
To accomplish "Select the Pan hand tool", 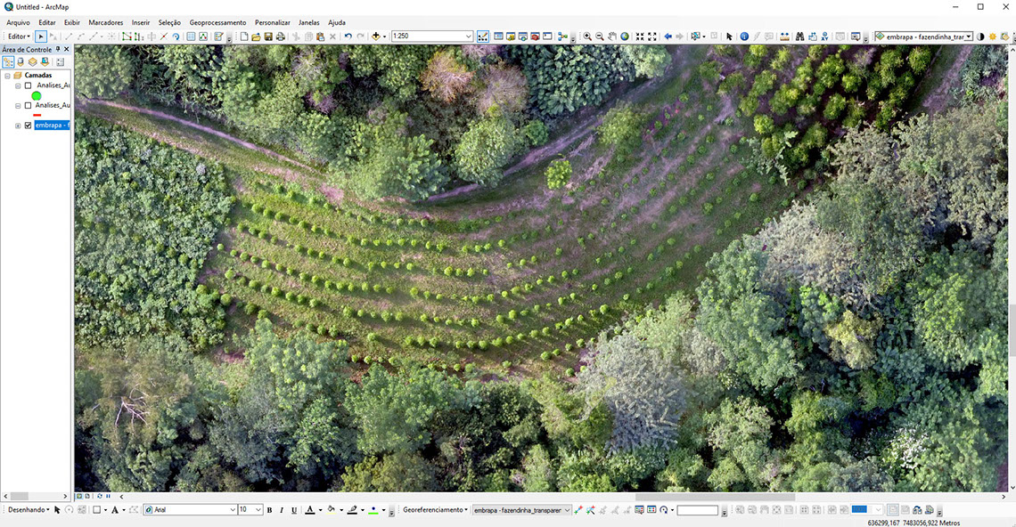I will click(612, 36).
